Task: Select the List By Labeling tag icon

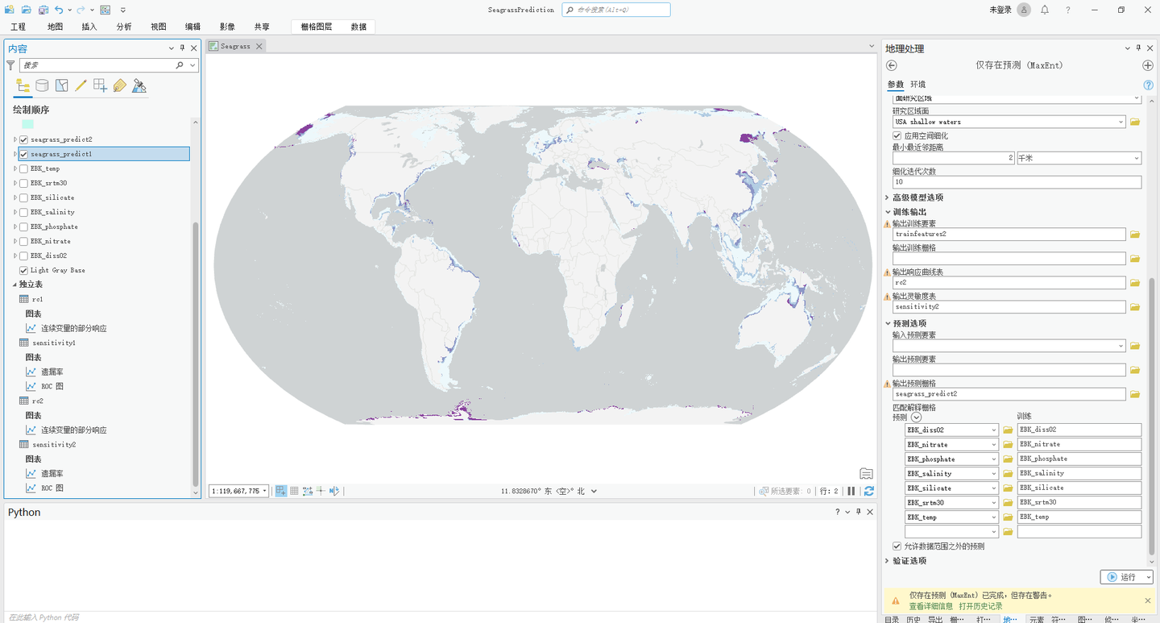Action: 119,85
